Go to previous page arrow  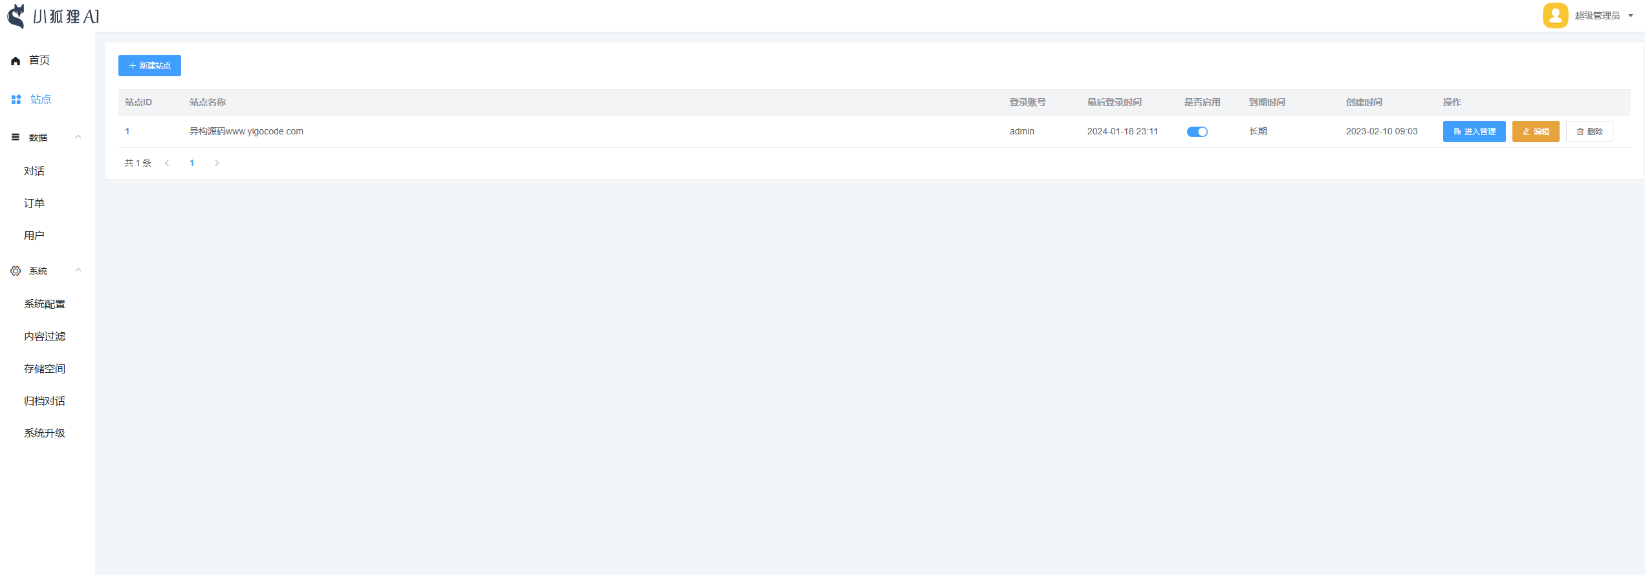167,163
